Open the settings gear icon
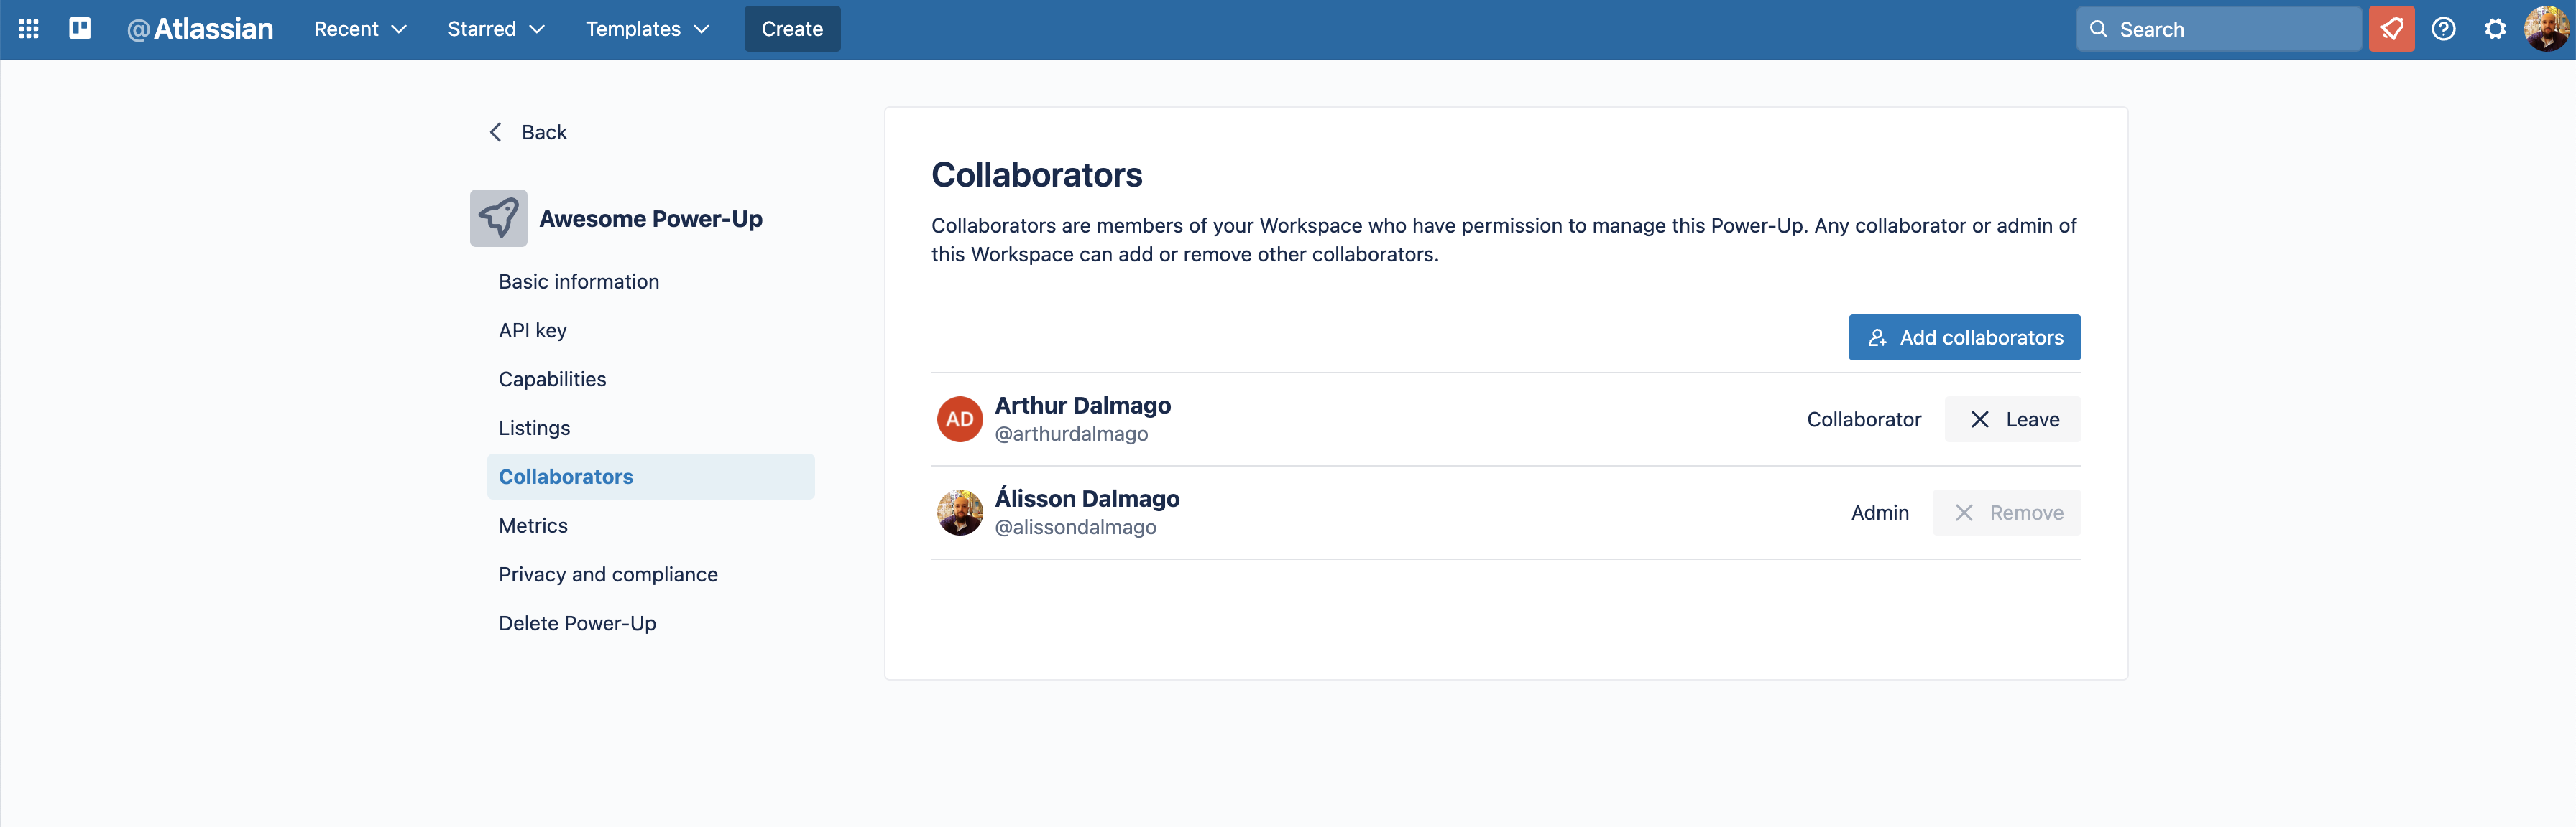2576x827 pixels. [2495, 29]
